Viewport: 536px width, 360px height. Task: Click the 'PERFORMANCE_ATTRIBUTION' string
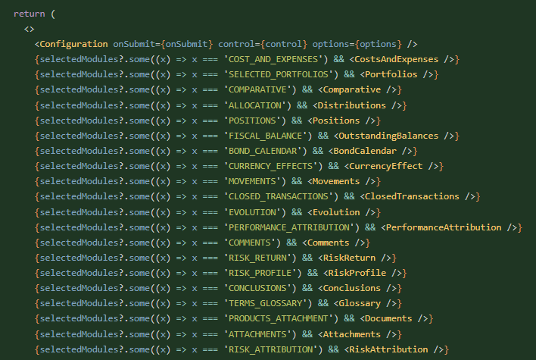click(289, 227)
